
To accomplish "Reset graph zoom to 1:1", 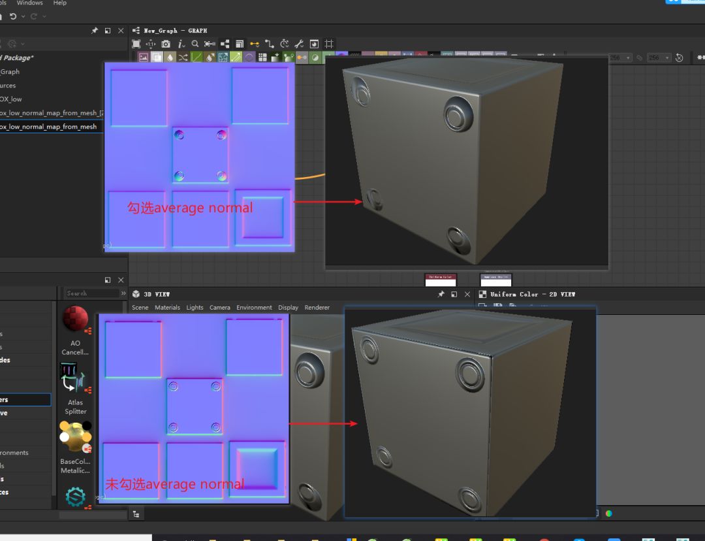I will [151, 44].
